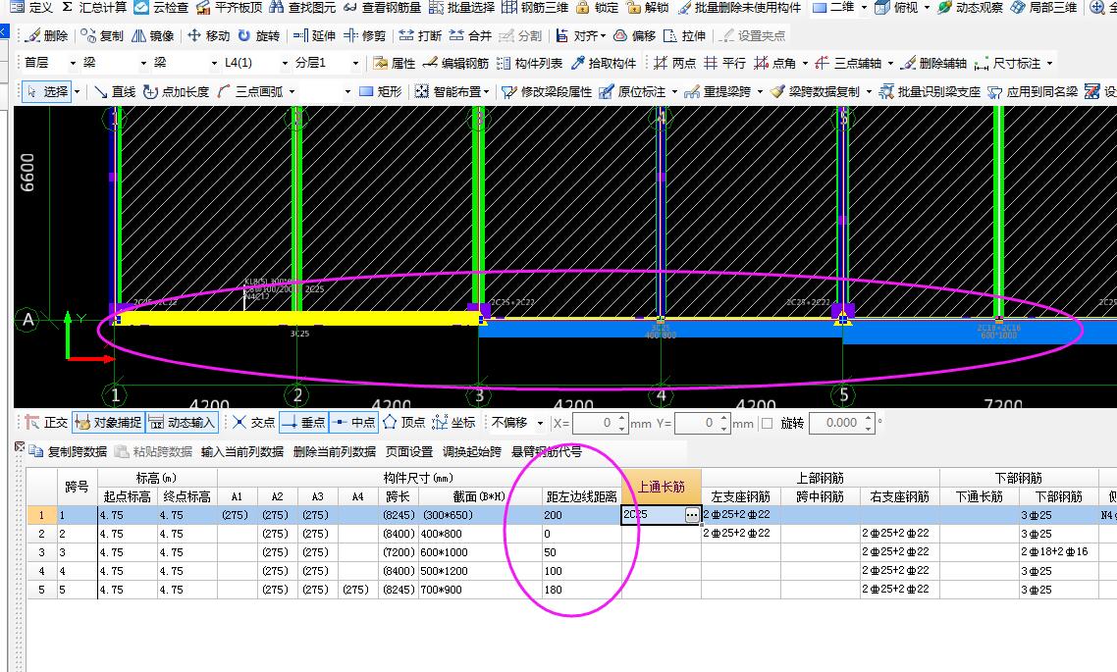
Task: Activate 拾取构件 pick component
Action: [x=604, y=64]
